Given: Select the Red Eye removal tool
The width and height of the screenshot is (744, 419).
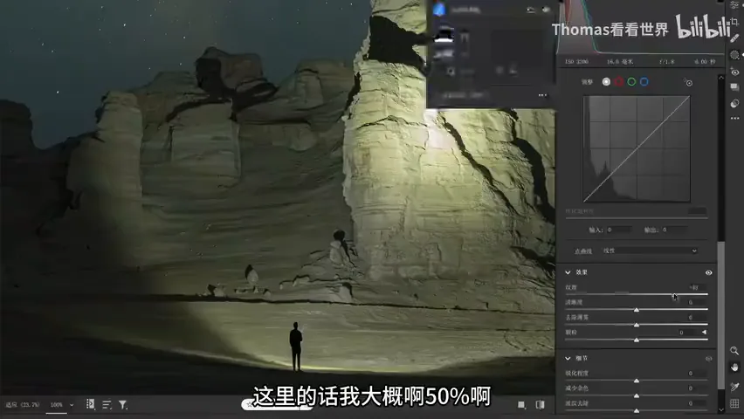Looking at the screenshot, I should 735,72.
